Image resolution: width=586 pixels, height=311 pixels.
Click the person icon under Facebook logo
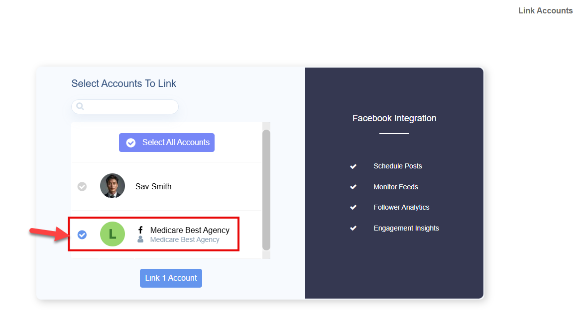tap(140, 239)
